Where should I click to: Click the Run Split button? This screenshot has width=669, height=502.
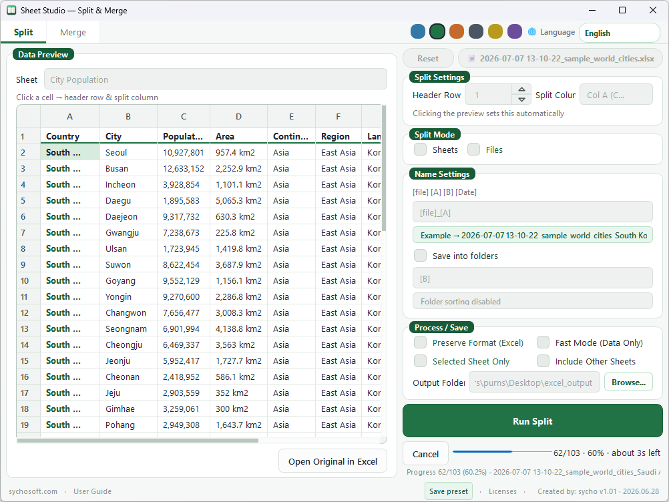tap(533, 421)
